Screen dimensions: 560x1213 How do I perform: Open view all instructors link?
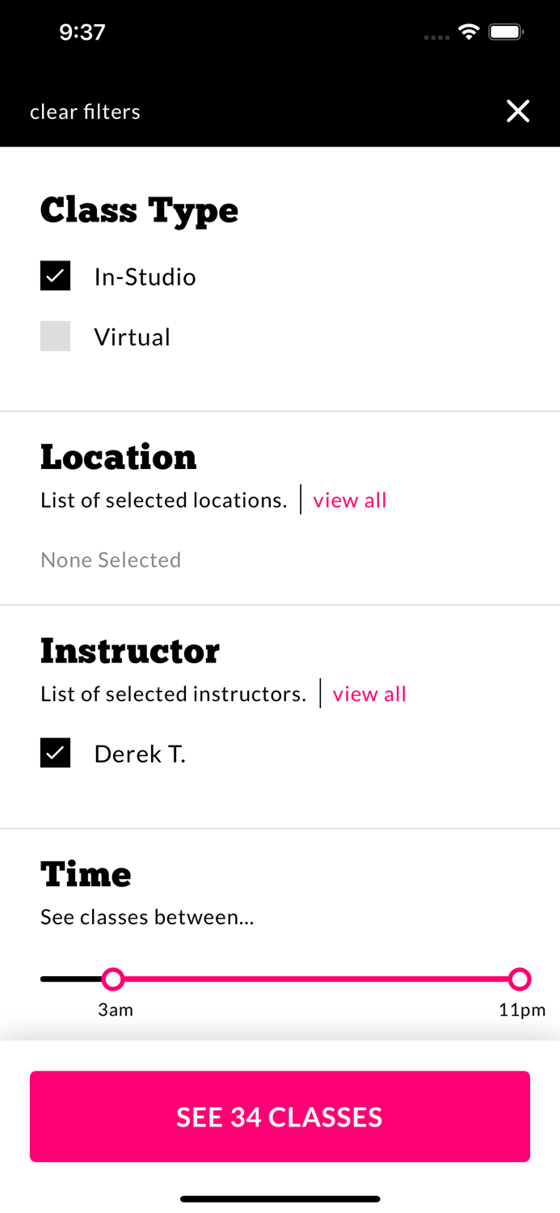click(369, 694)
